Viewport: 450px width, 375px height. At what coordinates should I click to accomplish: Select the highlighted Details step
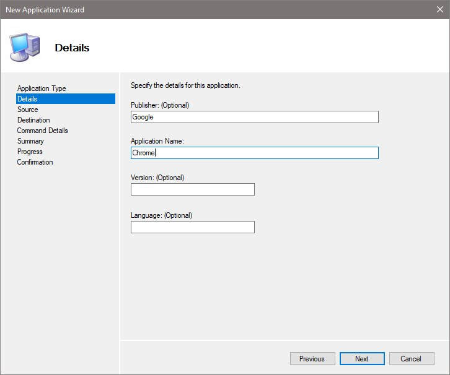coord(66,99)
